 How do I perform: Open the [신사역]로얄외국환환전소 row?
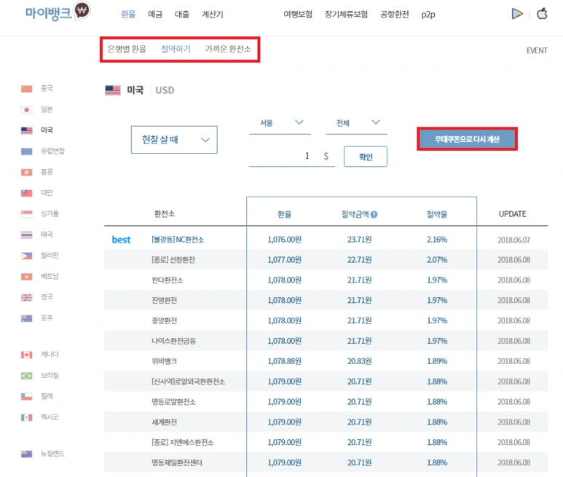pos(326,381)
